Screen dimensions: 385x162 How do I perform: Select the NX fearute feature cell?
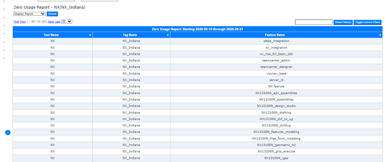coord(276,86)
